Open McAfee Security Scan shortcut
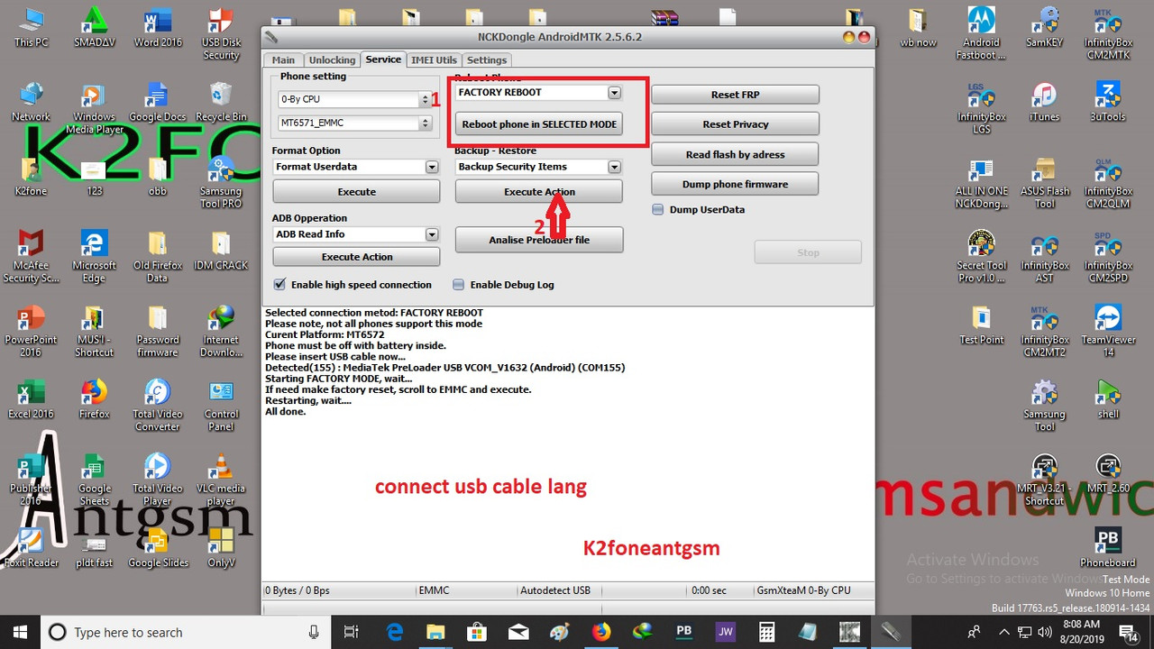 click(32, 257)
